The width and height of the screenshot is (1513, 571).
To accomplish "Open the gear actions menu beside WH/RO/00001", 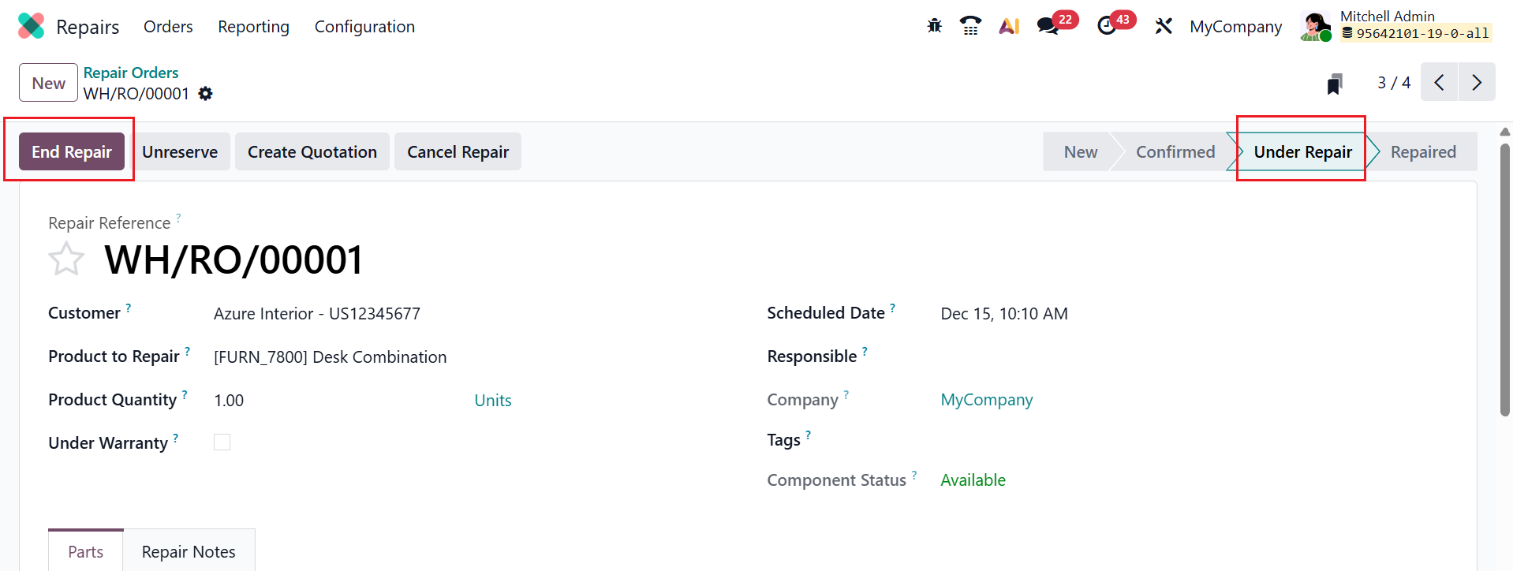I will [x=206, y=94].
